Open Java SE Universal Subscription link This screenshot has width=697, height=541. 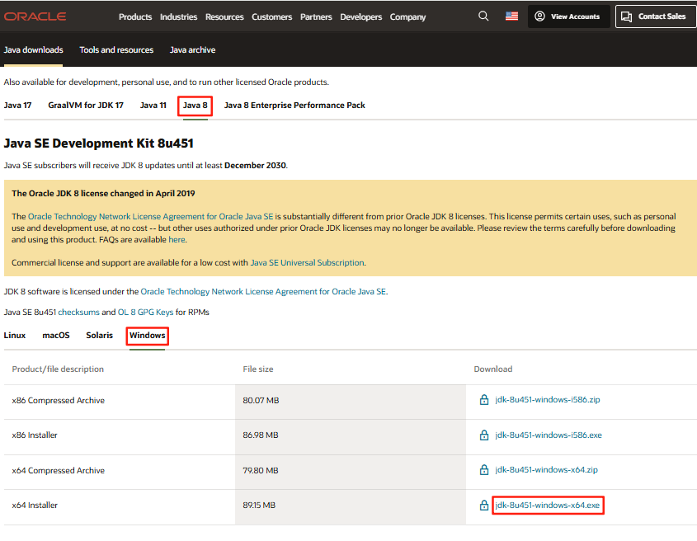coord(307,263)
